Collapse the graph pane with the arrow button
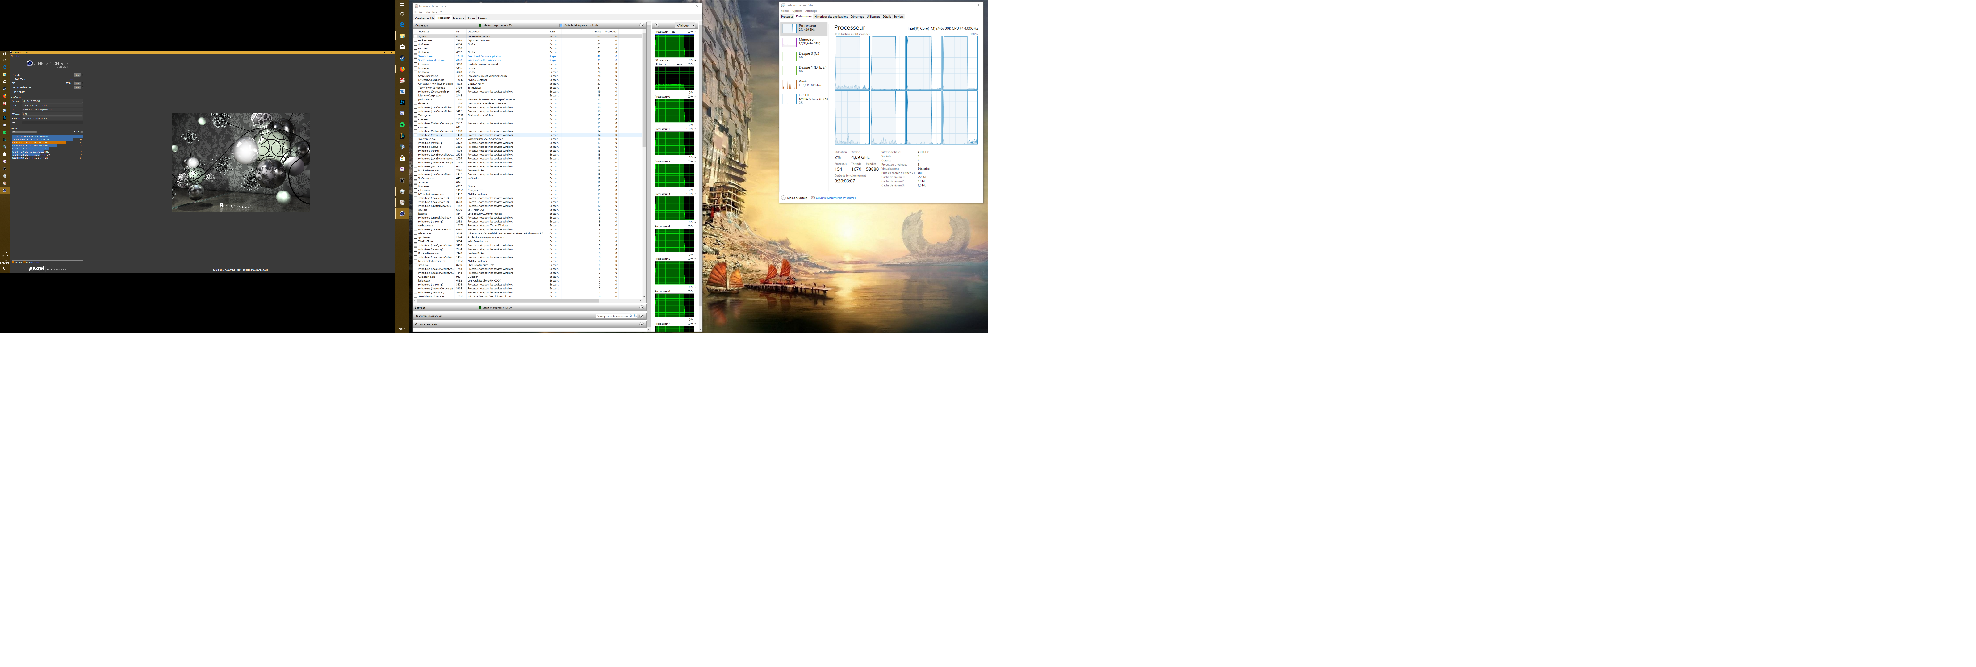Viewport: 1976px width, 667px height. click(x=657, y=25)
